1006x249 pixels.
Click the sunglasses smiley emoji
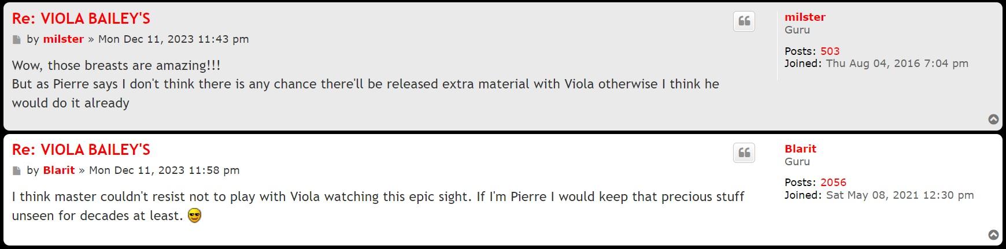tap(195, 216)
